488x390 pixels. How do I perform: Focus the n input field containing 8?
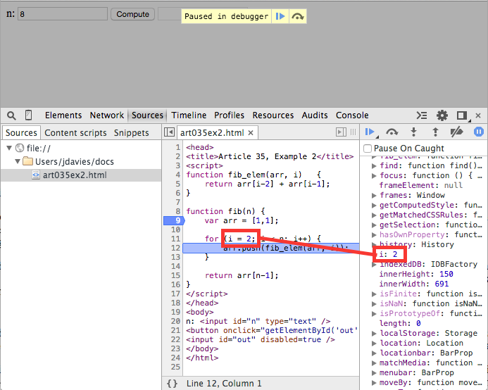click(x=63, y=14)
